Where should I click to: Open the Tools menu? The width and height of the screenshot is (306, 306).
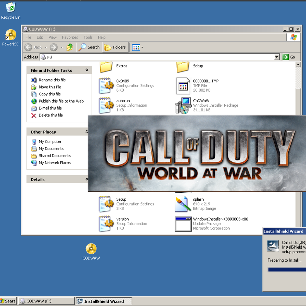[88, 37]
